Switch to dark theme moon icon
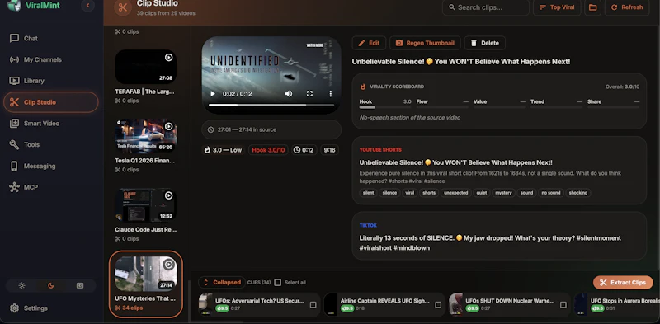Screen dimensions: 660x324 51,286
